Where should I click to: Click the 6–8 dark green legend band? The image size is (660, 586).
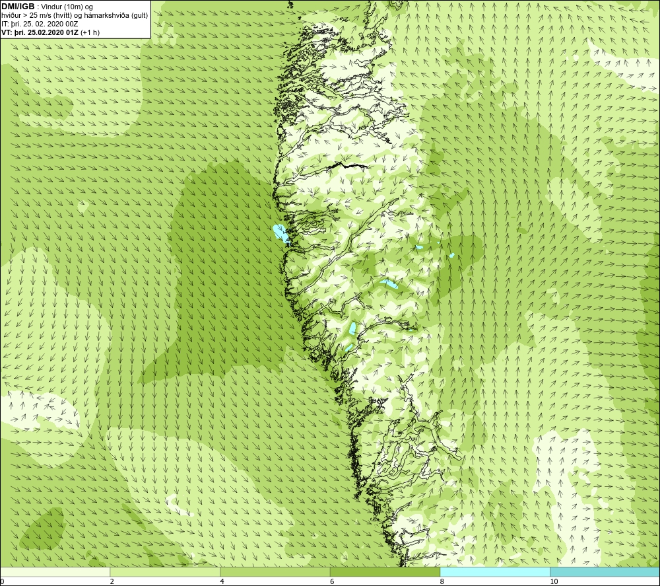(x=385, y=572)
